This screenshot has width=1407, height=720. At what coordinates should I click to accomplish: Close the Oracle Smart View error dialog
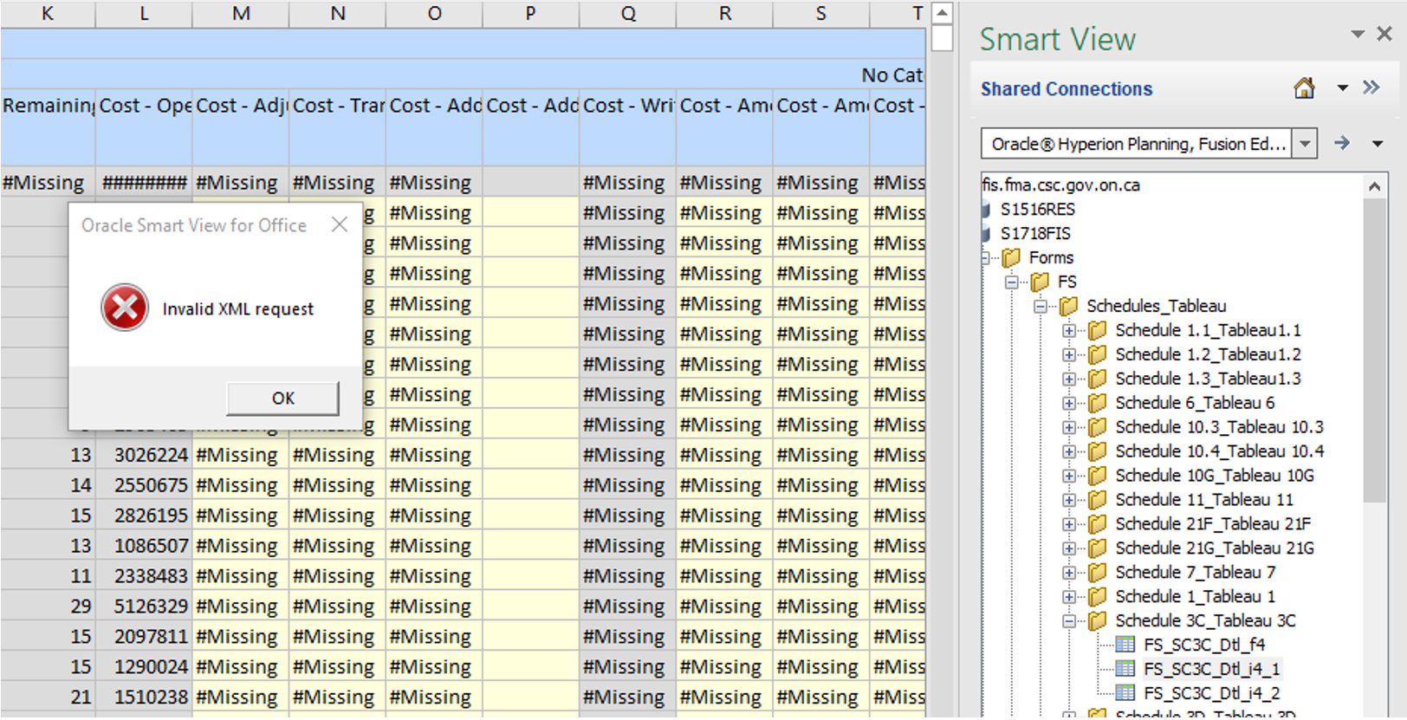340,225
